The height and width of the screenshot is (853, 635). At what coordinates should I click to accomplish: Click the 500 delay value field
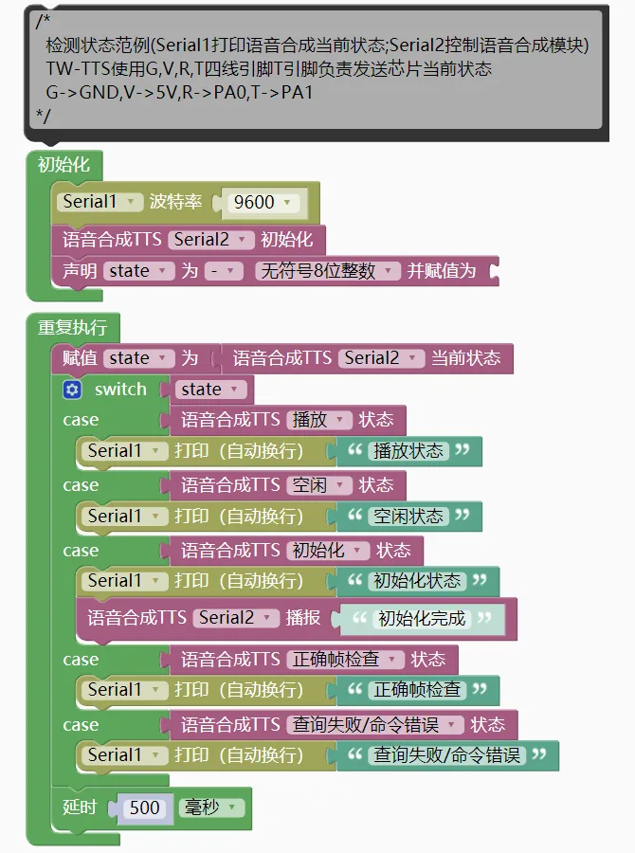[145, 808]
